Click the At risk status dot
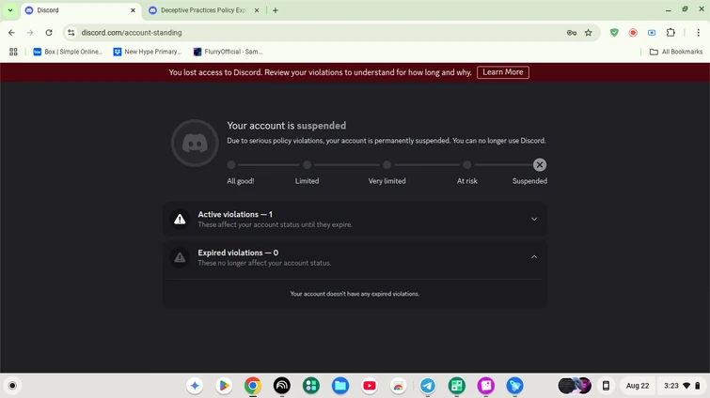Screen dimensions: 710x398 466,165
